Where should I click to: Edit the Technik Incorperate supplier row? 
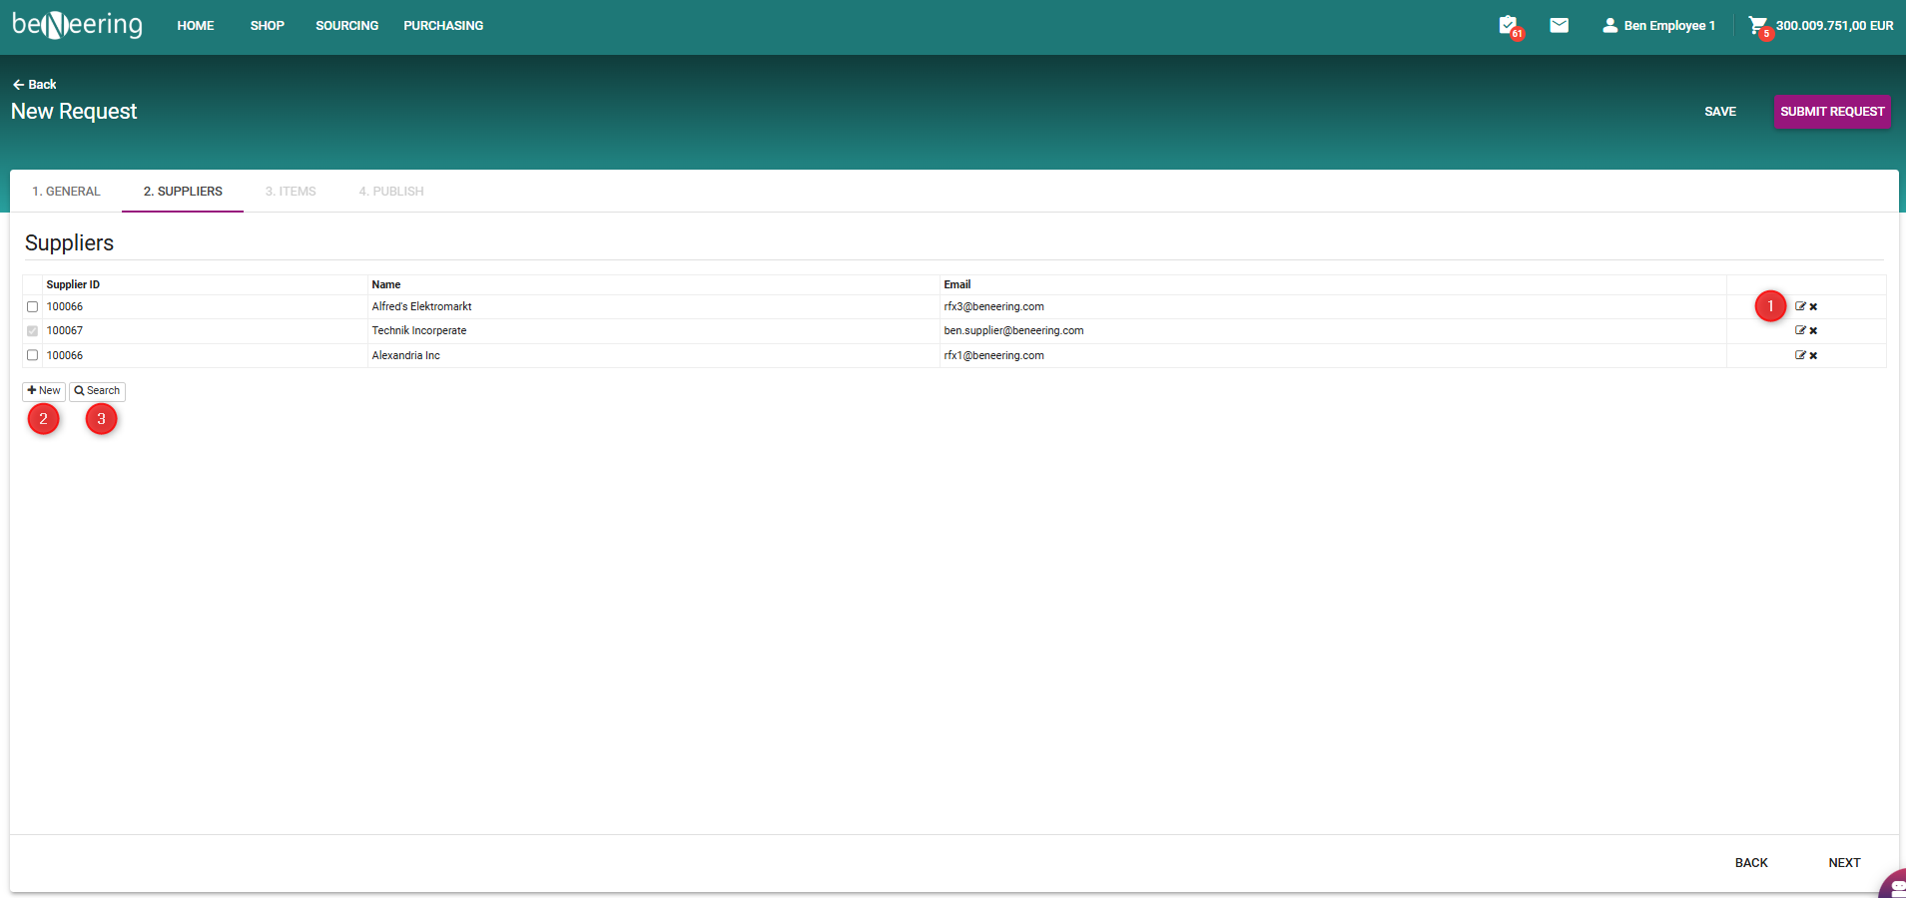1800,330
